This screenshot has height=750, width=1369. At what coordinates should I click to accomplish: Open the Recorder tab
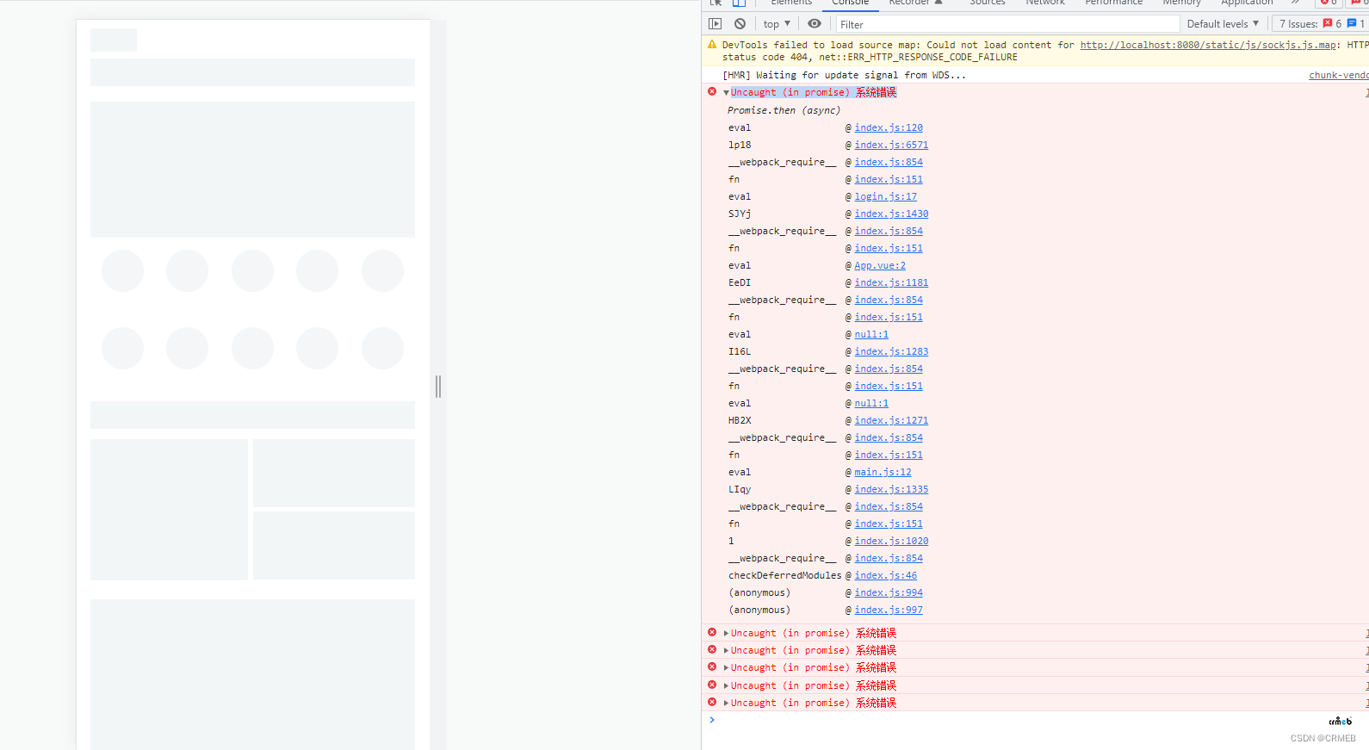[915, 3]
